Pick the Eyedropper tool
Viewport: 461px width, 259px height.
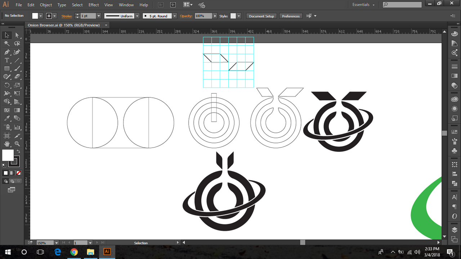coord(7,118)
